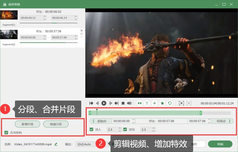The image size is (238, 152).
Task: Toggle the 淡入 fade-in checkbox
Action: coord(91,129)
